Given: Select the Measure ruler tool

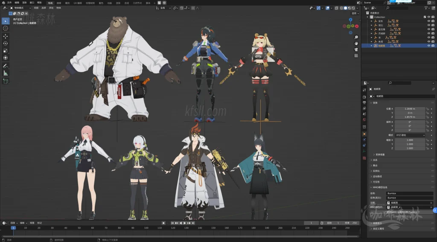Looking at the screenshot, I should pos(5,73).
